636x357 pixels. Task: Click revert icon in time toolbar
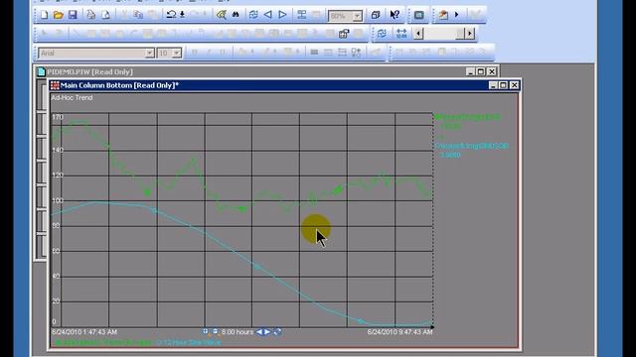click(382, 34)
